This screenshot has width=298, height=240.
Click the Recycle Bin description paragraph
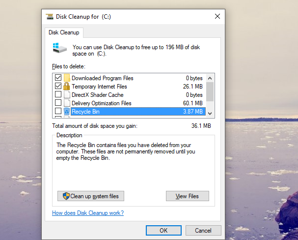(x=126, y=151)
